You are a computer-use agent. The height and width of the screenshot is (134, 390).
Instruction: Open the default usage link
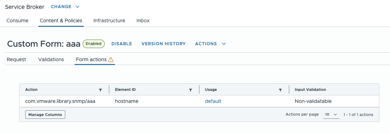tap(213, 101)
